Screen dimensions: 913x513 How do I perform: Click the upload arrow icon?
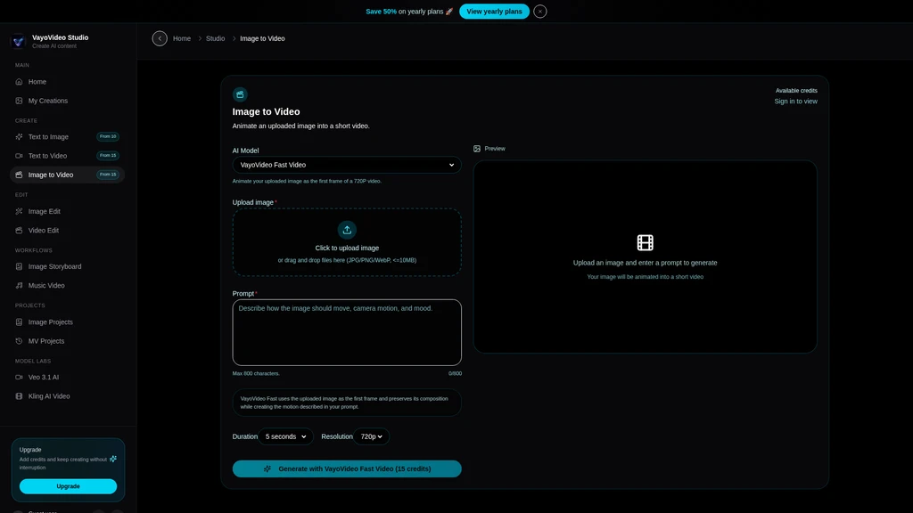[x=347, y=230]
